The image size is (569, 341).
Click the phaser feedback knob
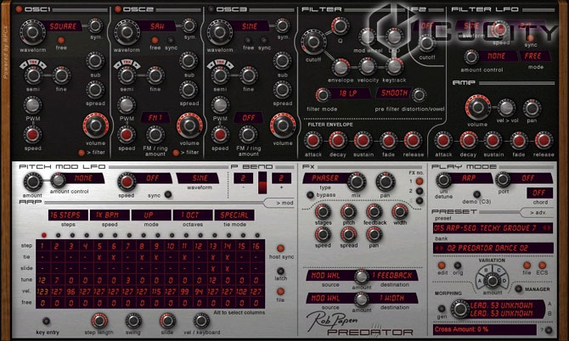tap(375, 211)
